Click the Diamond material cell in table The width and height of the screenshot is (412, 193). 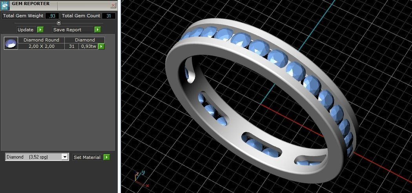click(85, 40)
